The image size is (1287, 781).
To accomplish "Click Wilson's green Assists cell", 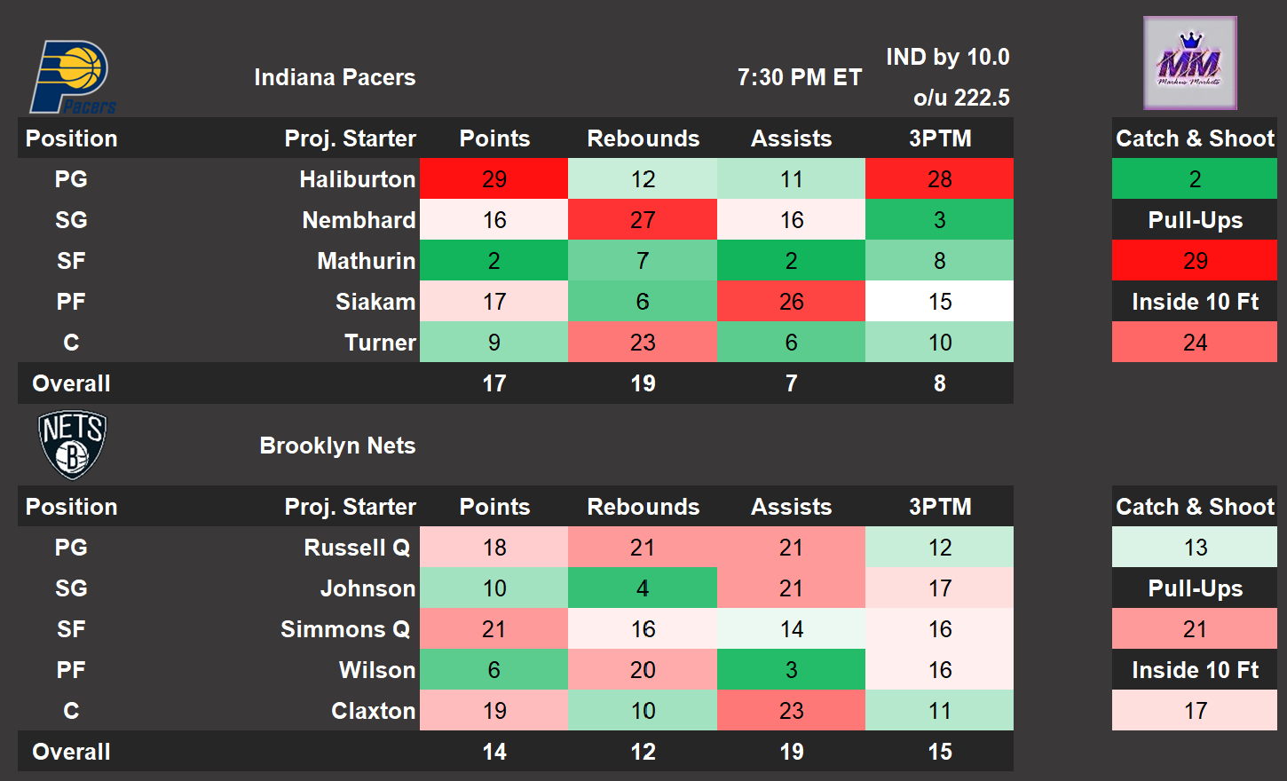I will (791, 670).
